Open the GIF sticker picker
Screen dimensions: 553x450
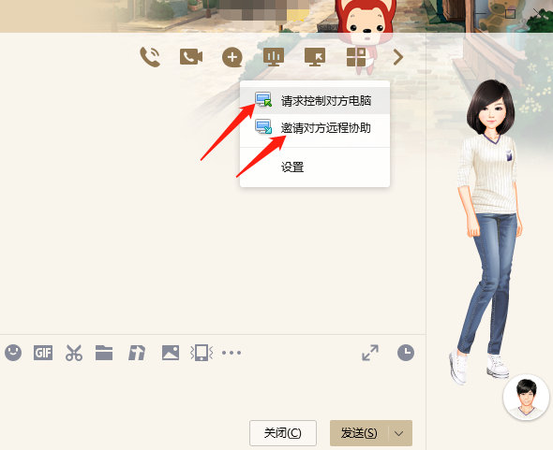tap(43, 353)
